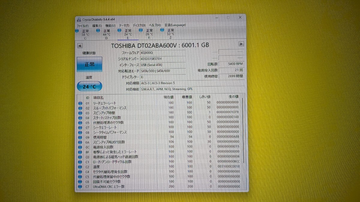360x202 pixels.
Task: Click the 現在値 column header
Action: point(168,97)
